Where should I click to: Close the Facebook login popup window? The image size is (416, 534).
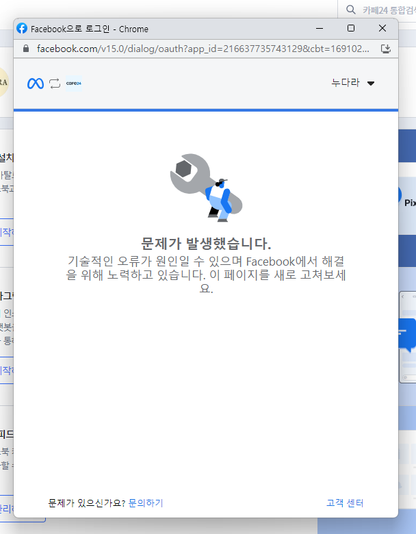point(382,28)
